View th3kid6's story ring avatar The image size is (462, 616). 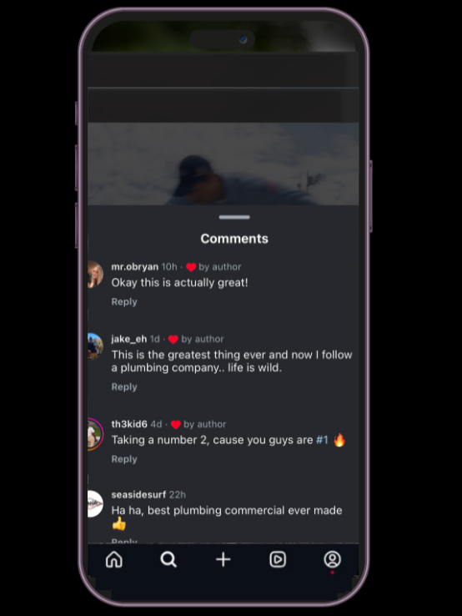click(94, 434)
